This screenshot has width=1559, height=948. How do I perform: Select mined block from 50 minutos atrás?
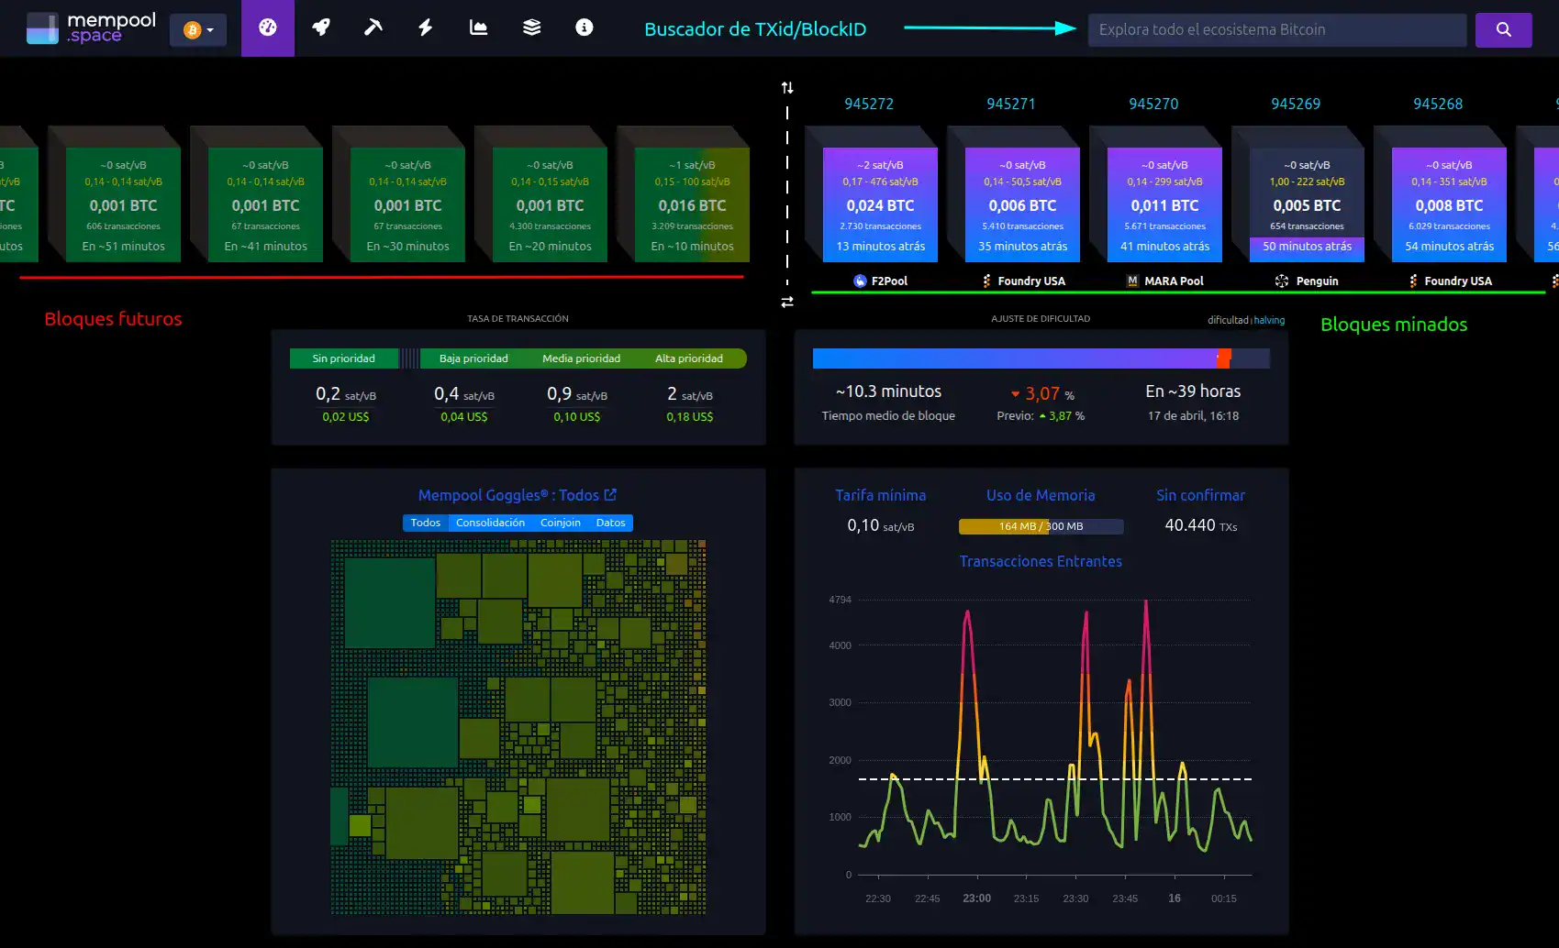point(1307,204)
